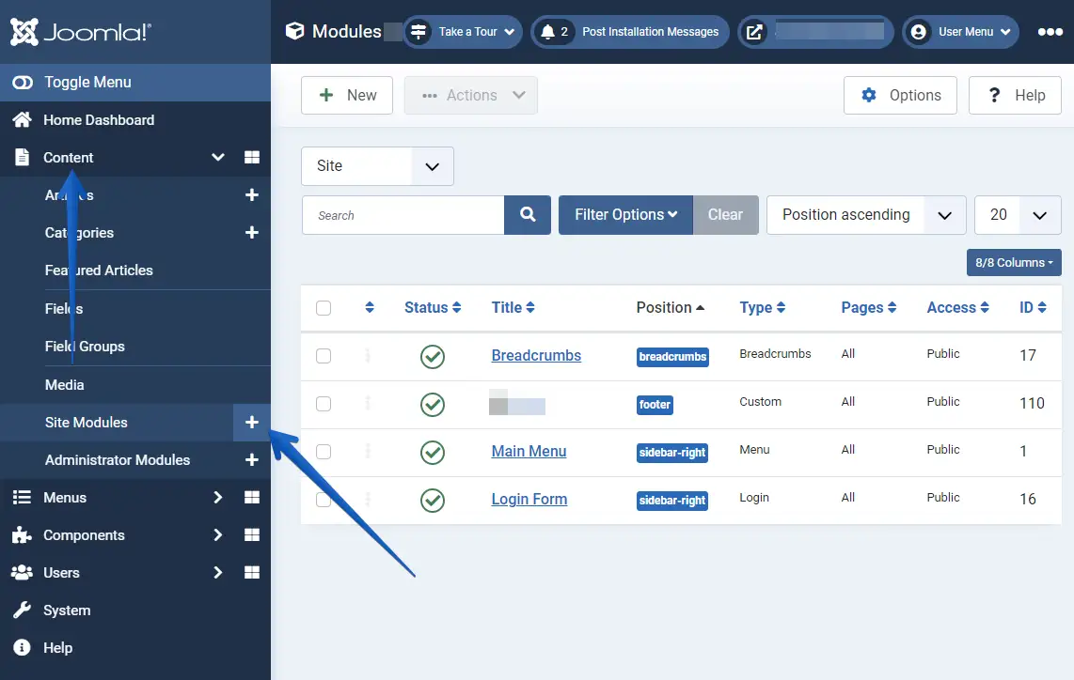Open the Main Menu module link
1074x680 pixels.
(529, 452)
